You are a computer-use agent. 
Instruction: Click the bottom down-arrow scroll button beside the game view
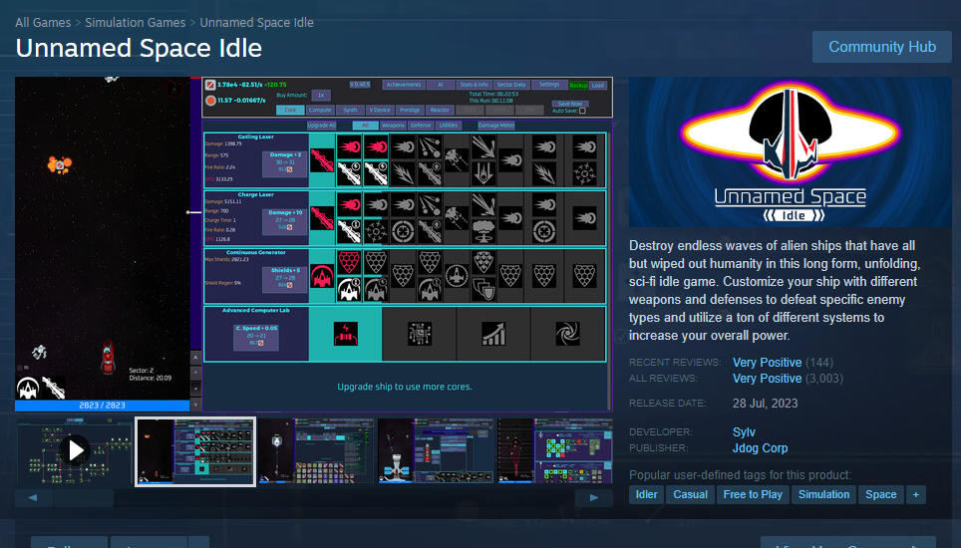[x=195, y=405]
